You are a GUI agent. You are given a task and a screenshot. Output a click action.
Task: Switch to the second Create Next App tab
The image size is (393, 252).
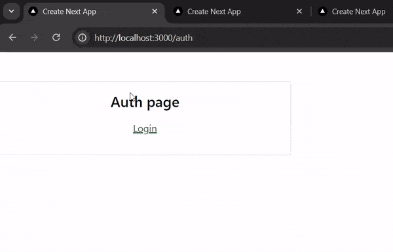point(237,12)
